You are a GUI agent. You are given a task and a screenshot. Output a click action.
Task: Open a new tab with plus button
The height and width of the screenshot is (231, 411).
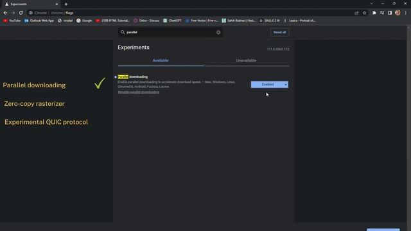pyautogui.click(x=66, y=4)
